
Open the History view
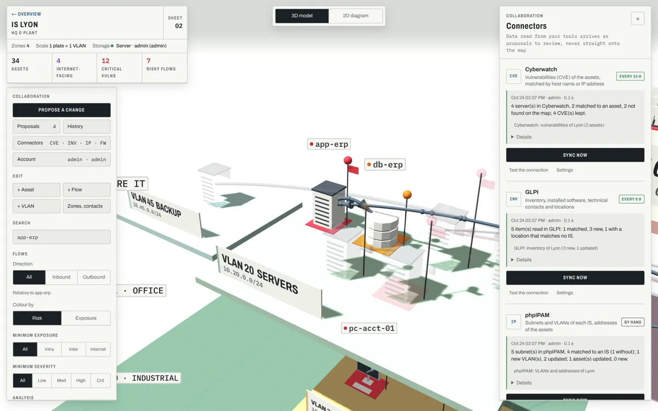pyautogui.click(x=87, y=127)
